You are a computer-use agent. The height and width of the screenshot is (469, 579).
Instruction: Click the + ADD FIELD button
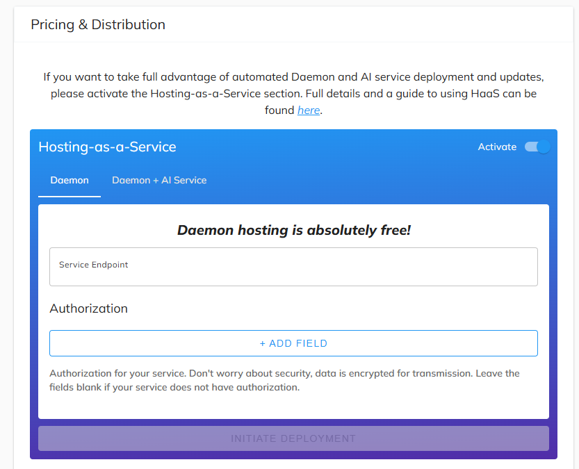[x=293, y=343]
